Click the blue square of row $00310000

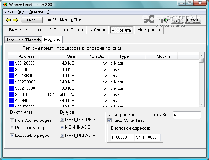[x=12, y=94]
